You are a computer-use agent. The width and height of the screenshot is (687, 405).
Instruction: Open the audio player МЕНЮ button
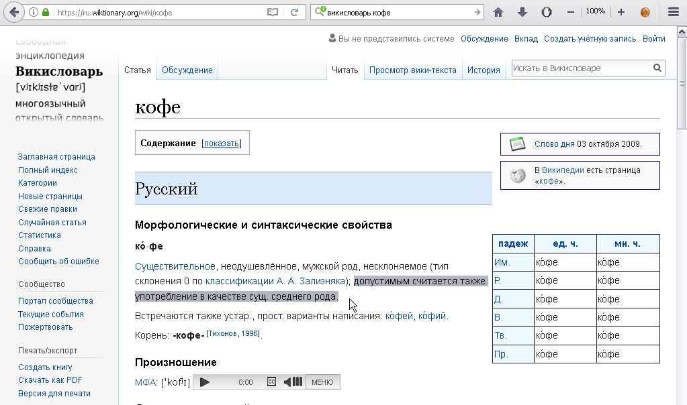point(322,382)
